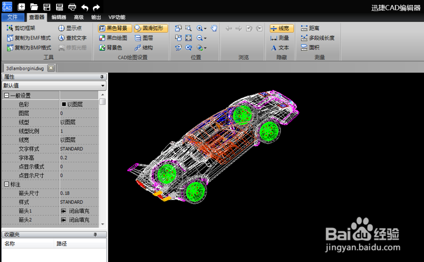Open the 图层 layers tool
This screenshot has height=262, width=424.
(148, 37)
